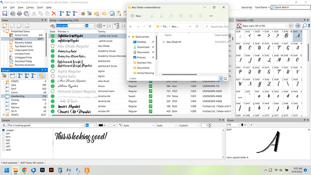311x175 pixels.
Task: Enable the liga feature checkbox
Action: tap(3, 140)
